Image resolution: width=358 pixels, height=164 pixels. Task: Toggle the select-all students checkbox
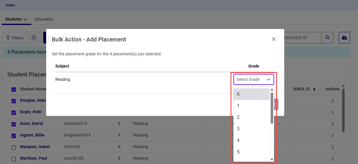(14, 90)
